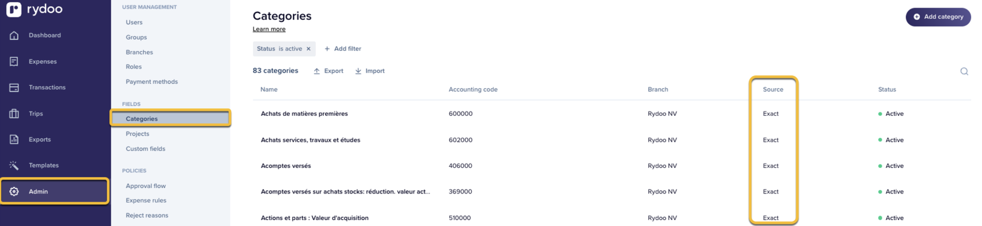
Task: Click the Exports chart icon
Action: [x=14, y=139]
